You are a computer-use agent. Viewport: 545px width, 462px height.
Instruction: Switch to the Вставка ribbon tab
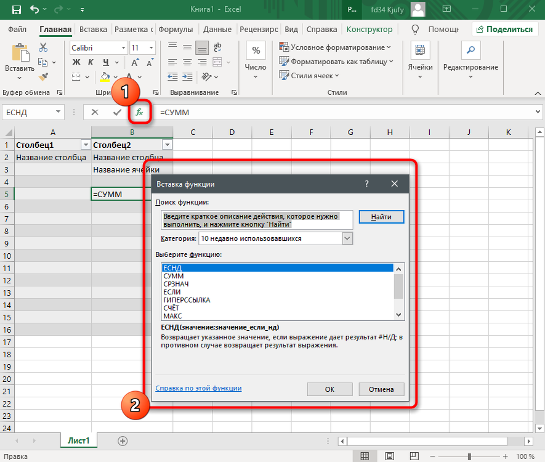pyautogui.click(x=93, y=29)
